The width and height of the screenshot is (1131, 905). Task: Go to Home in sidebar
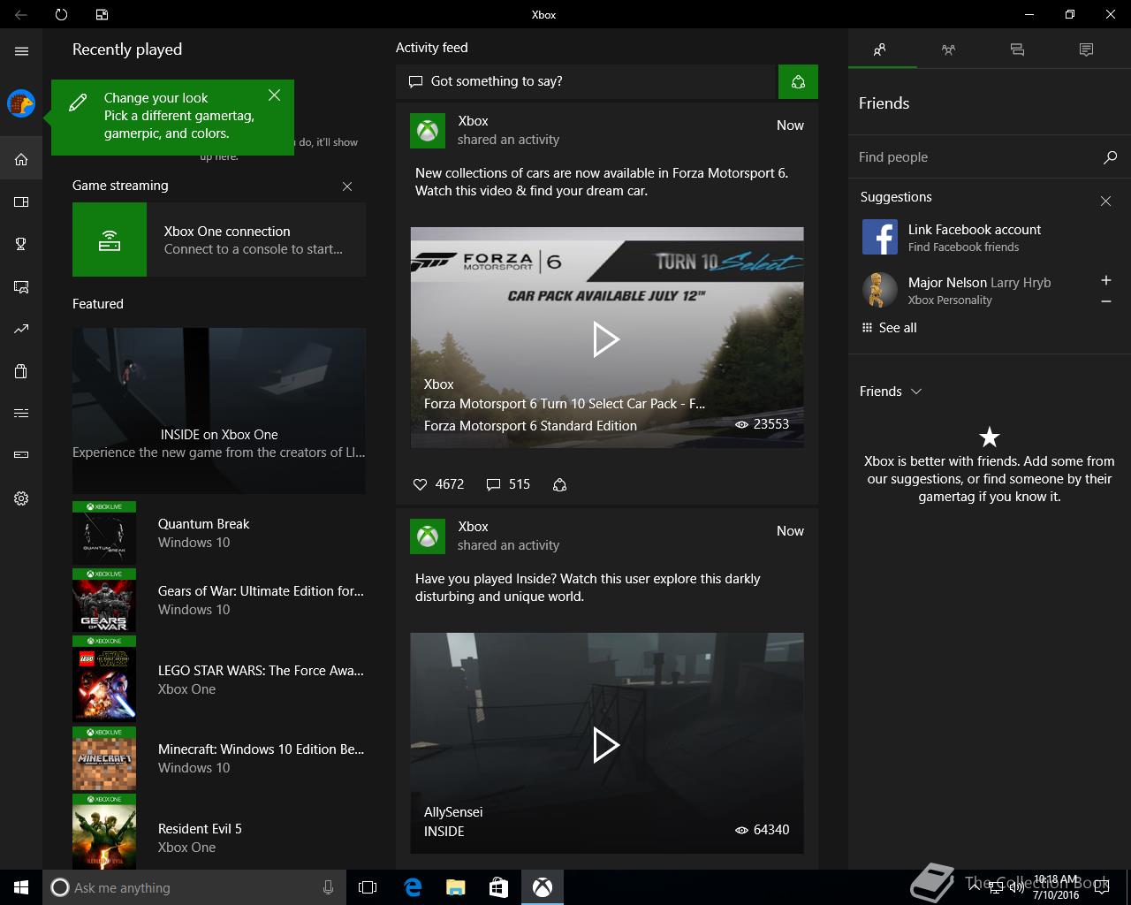(21, 159)
